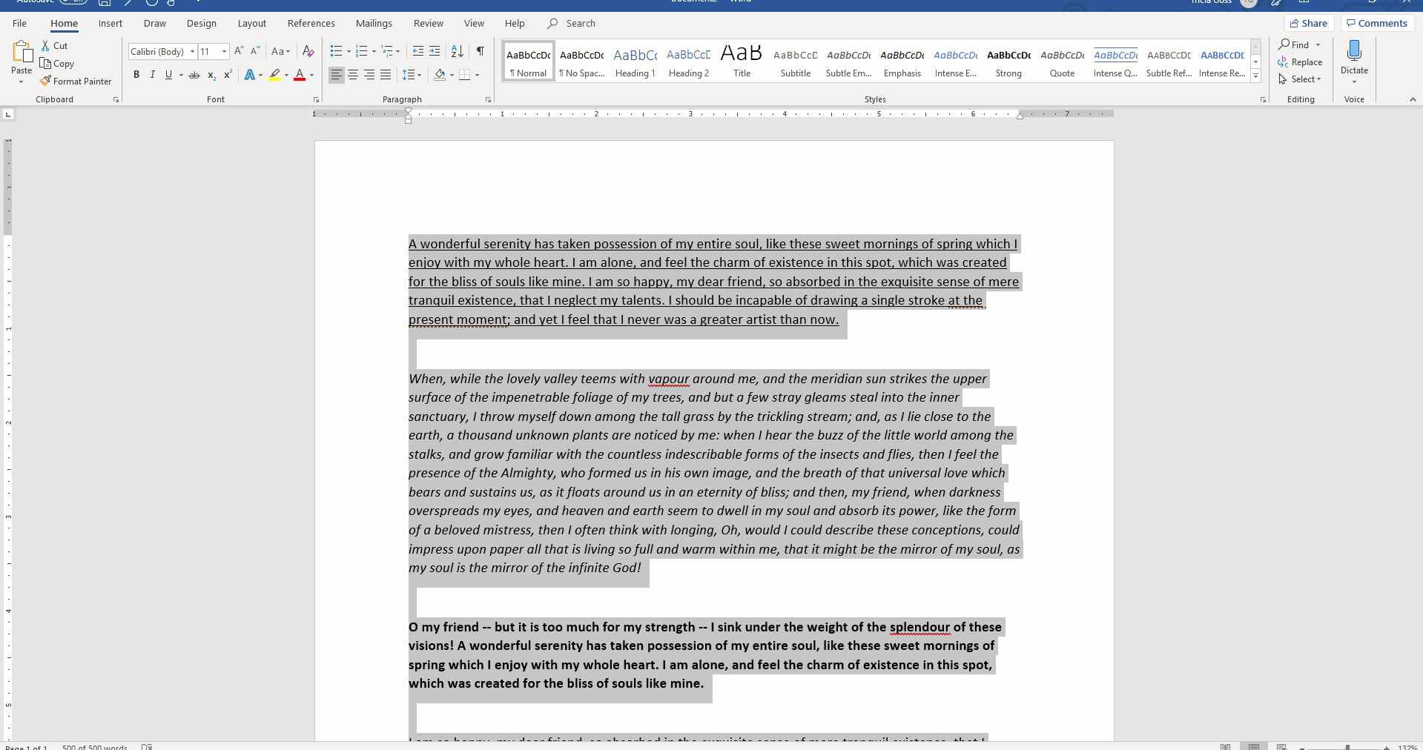Toggle bold formatting
Image resolution: width=1423 pixels, height=750 pixels.
click(x=136, y=75)
